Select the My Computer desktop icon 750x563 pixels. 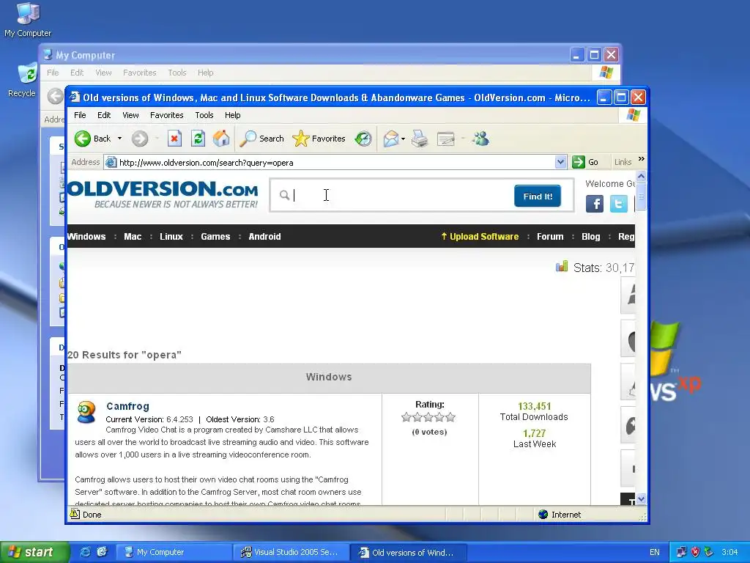point(28,20)
